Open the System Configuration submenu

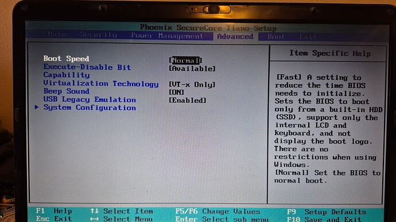coord(90,108)
